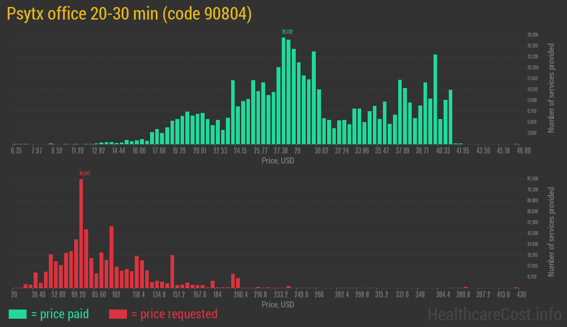Click the 40.33 tick on green chart axis
The width and height of the screenshot is (567, 327).
click(x=443, y=151)
